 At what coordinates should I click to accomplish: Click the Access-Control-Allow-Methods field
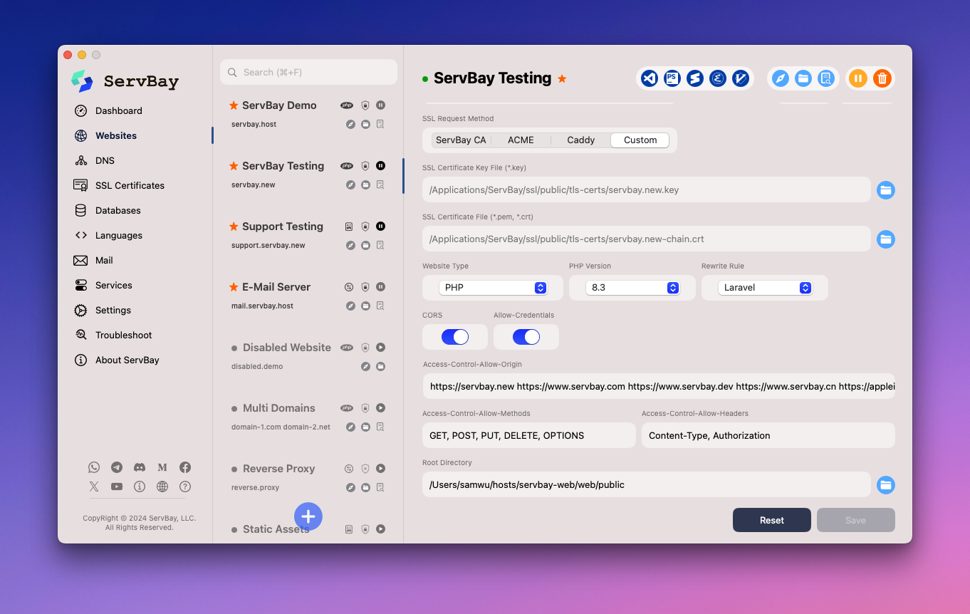point(529,435)
